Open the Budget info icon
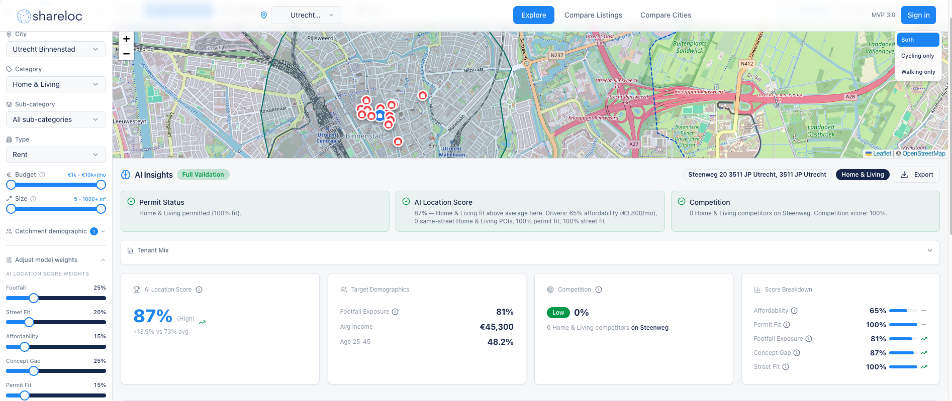Screen dimensions: 952x401 42,175
